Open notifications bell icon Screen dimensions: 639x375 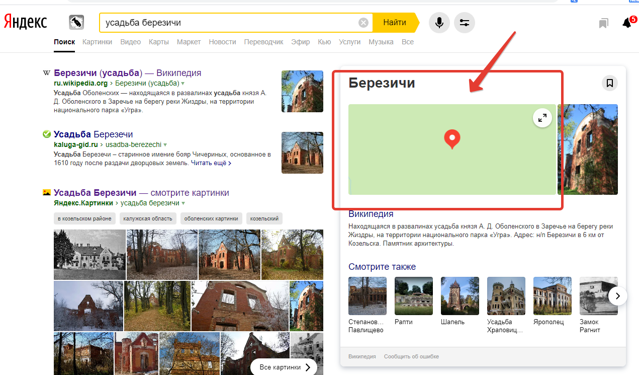(x=627, y=23)
